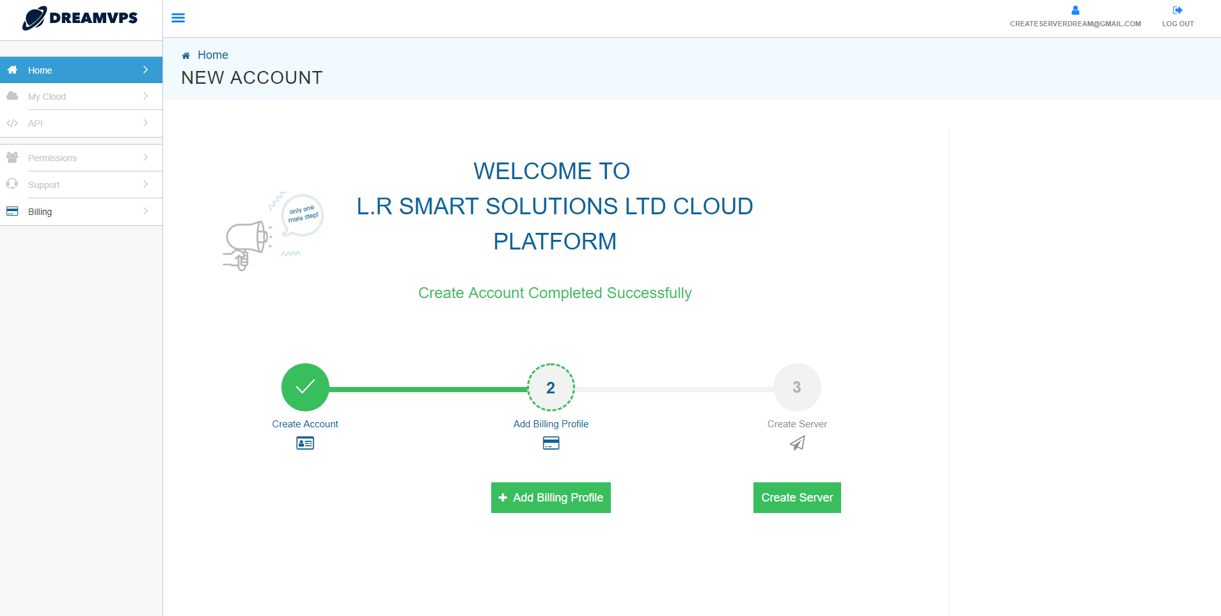Click the Support headset icon
The image size is (1221, 616).
[x=12, y=184]
